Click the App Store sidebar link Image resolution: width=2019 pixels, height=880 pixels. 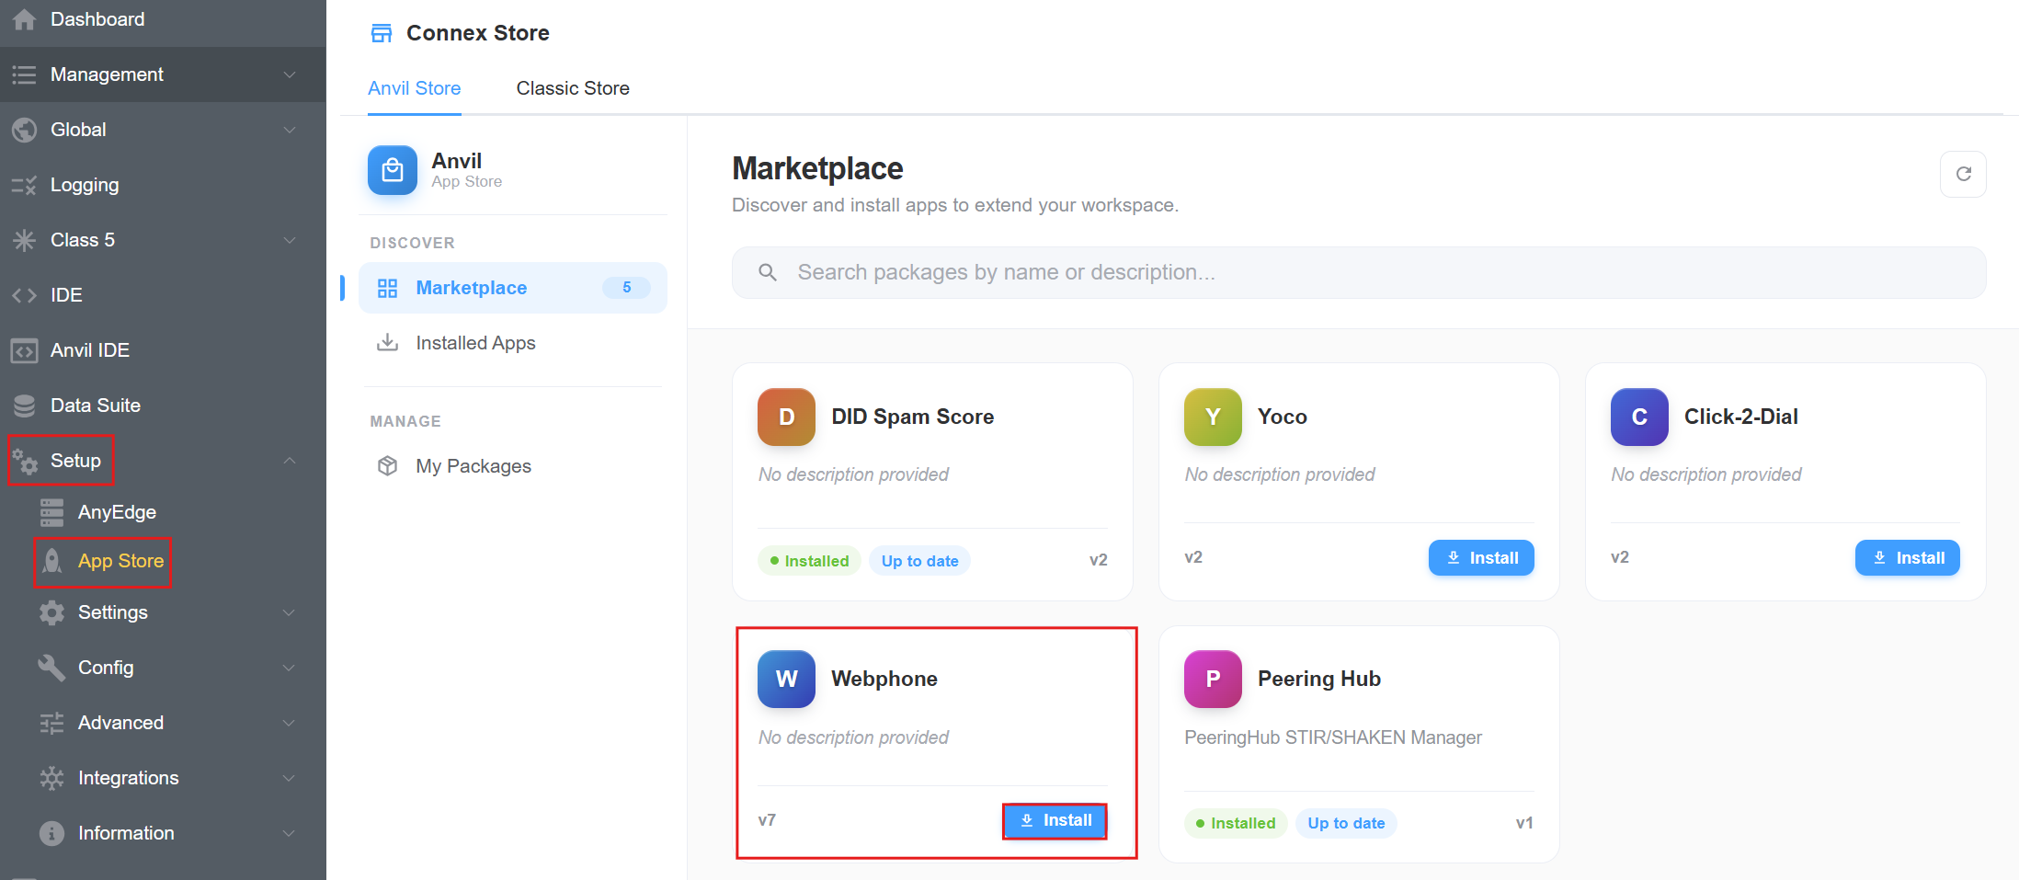(120, 561)
